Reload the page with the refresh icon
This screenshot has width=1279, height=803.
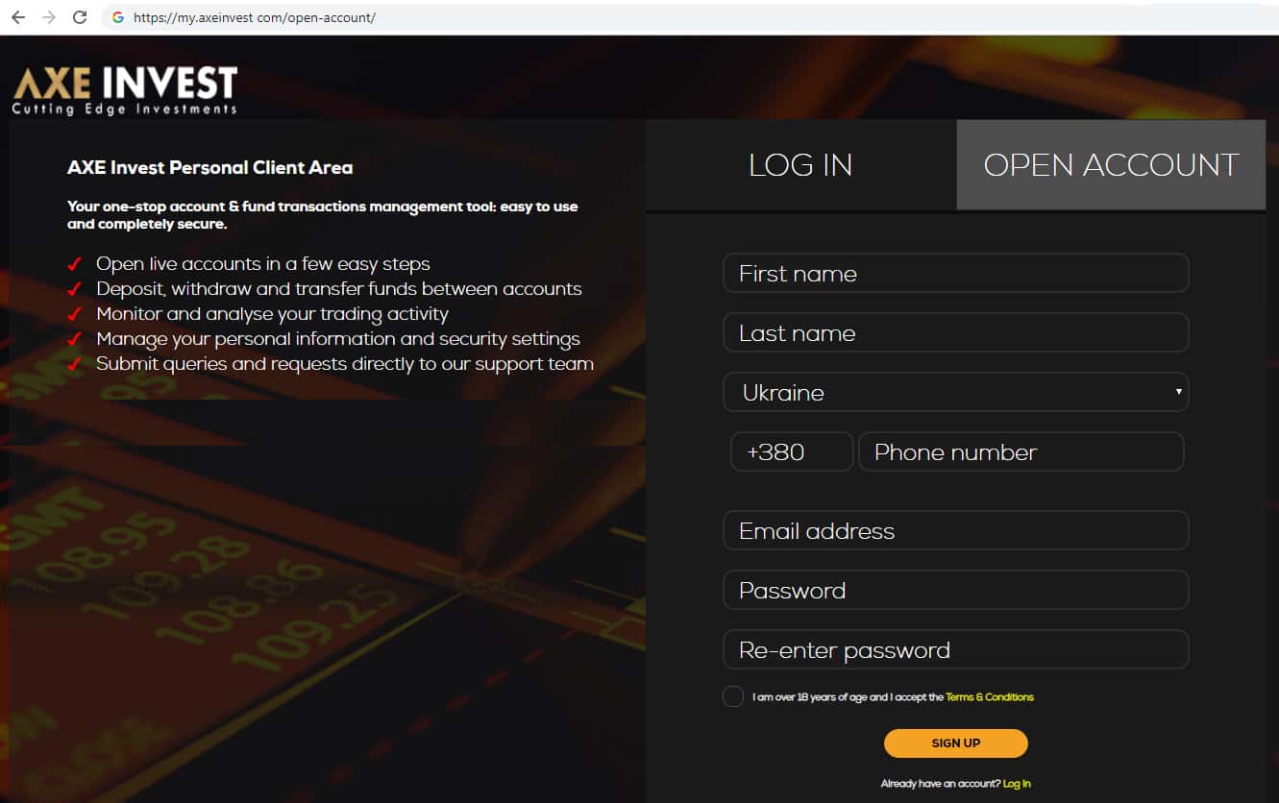point(81,17)
